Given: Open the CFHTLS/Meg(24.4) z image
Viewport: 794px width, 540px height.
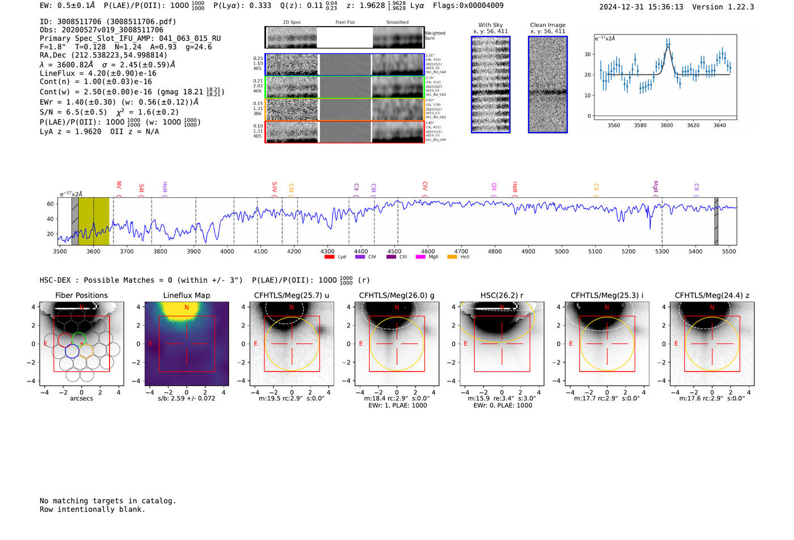Looking at the screenshot, I should click(x=712, y=344).
